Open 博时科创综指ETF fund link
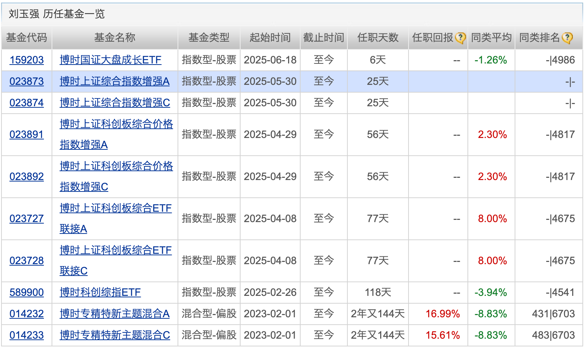Image resolution: width=585 pixels, height=349 pixels. 100,293
